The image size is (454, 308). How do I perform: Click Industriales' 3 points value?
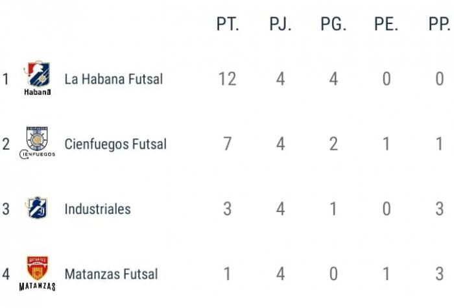227,209
